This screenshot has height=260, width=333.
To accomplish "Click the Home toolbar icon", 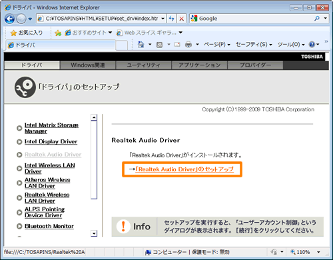I will coord(141,45).
